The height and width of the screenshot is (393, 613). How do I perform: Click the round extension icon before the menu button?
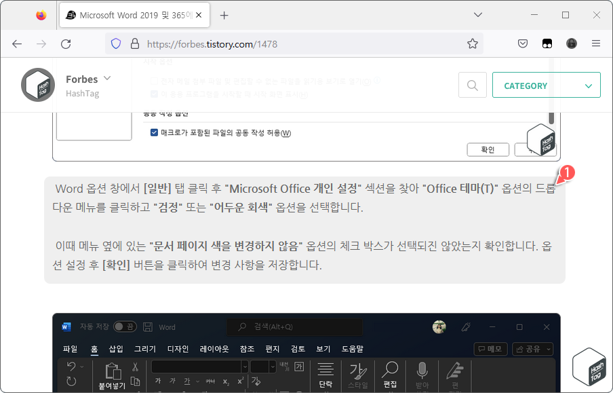[x=572, y=43]
